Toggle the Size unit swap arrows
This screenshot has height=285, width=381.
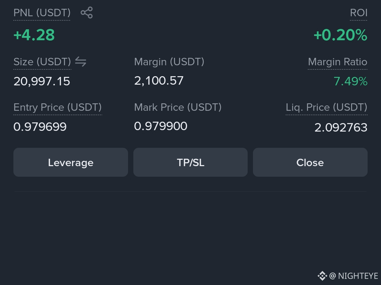pyautogui.click(x=80, y=61)
